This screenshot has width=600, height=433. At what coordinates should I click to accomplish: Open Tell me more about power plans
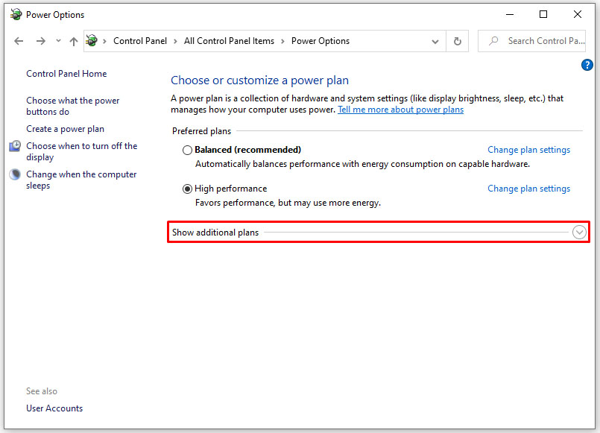point(401,110)
